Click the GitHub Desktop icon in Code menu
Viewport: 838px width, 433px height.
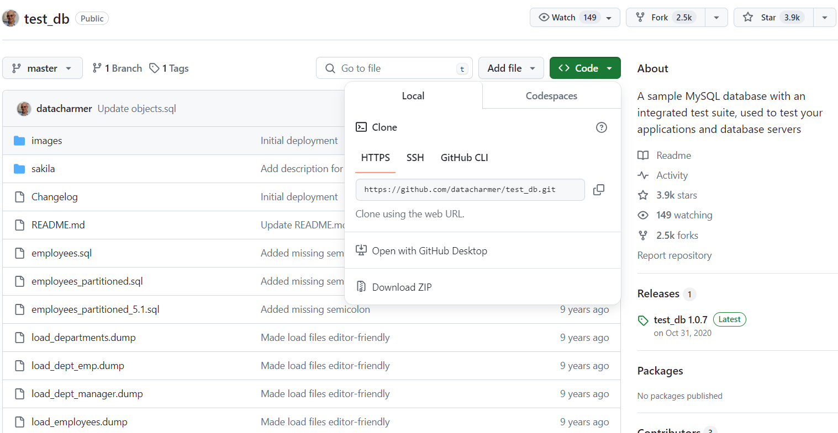point(361,250)
